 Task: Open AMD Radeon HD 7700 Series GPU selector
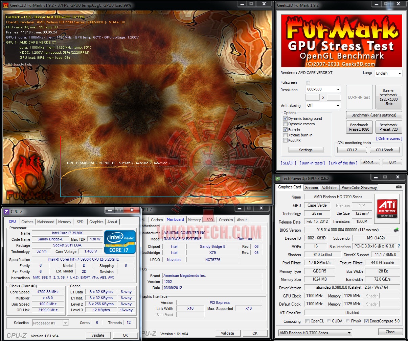pos(315,333)
